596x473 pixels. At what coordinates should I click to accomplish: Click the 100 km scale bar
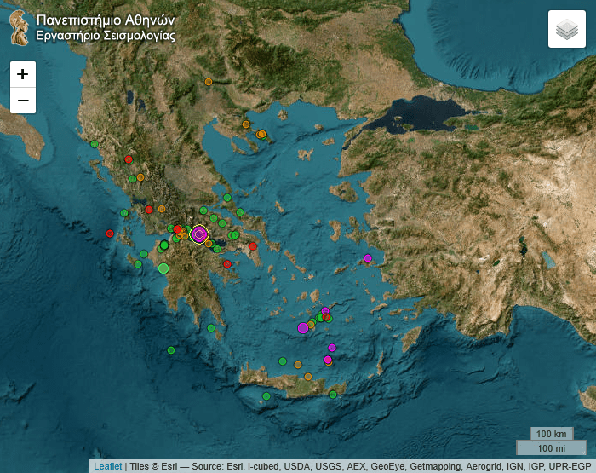point(552,434)
